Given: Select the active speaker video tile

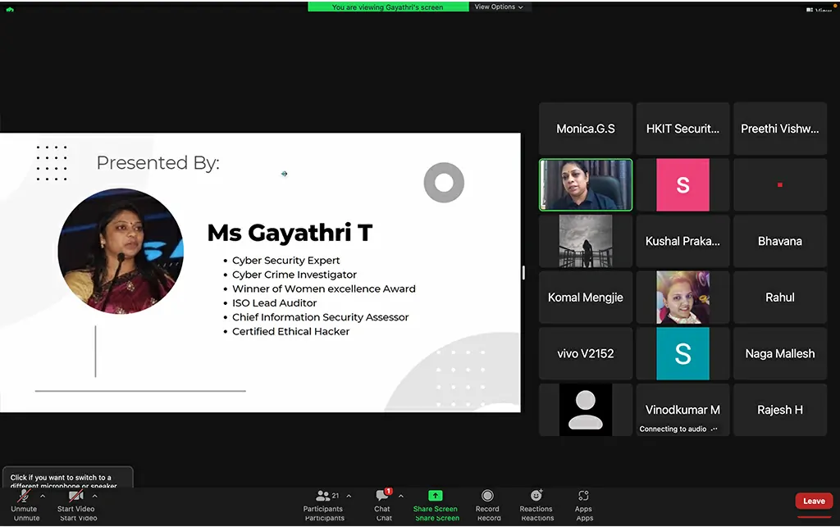Looking at the screenshot, I should click(586, 184).
